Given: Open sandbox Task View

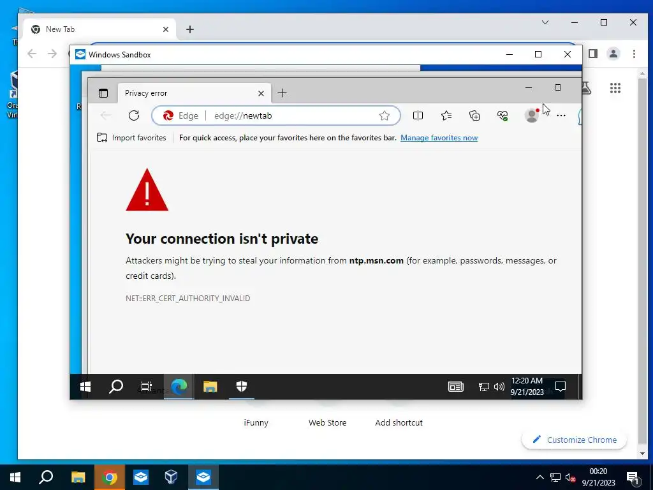Looking at the screenshot, I should [146, 387].
